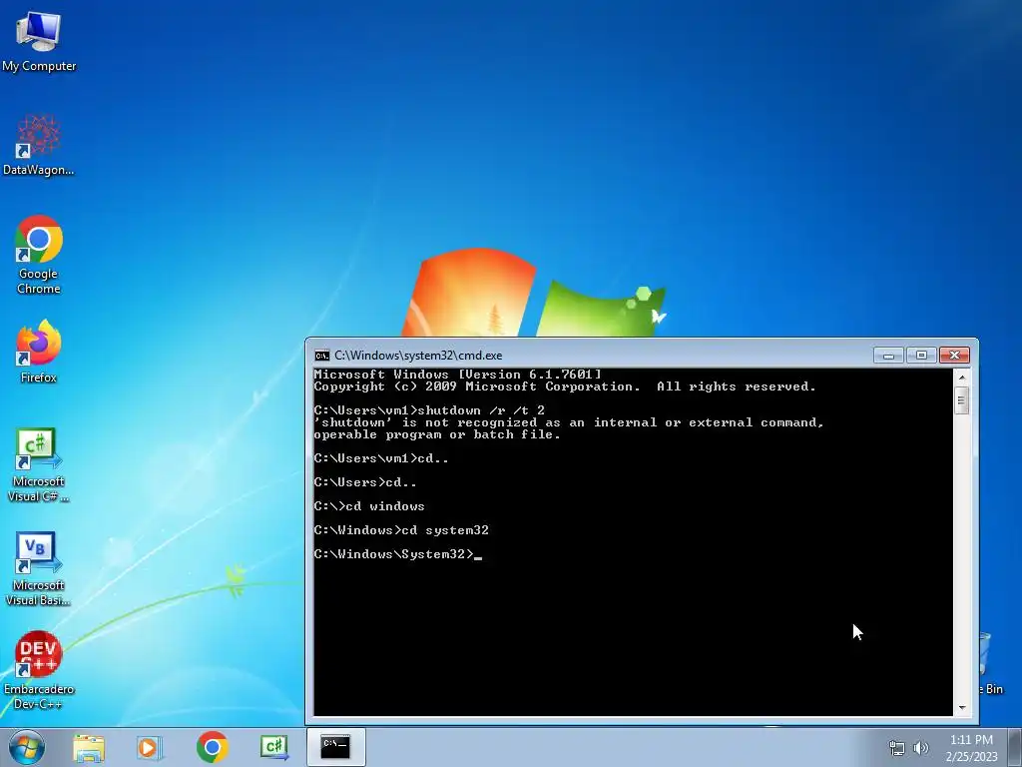The image size is (1022, 767).
Task: Open Microsoft Visual Basic desktop shortcut
Action: (39, 568)
